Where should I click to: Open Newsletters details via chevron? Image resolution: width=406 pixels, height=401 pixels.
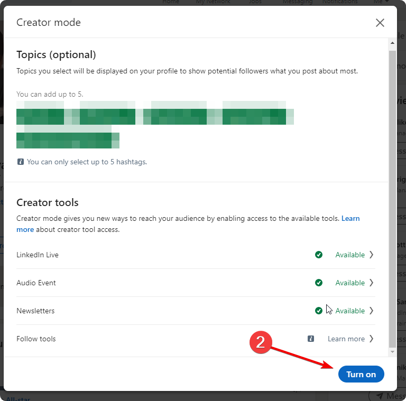click(x=371, y=311)
